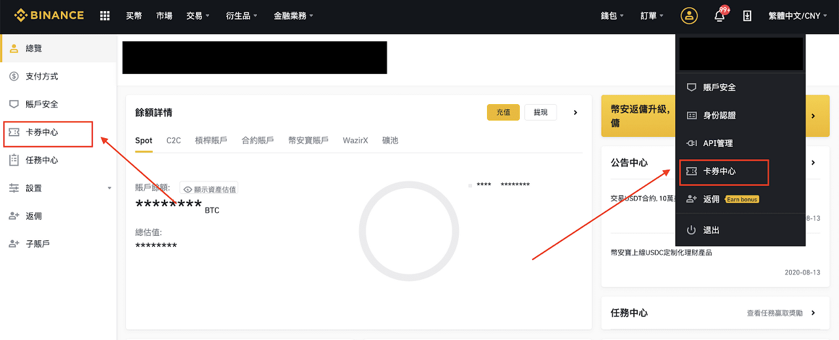The height and width of the screenshot is (340, 839).
Task: Toggle 顯示資產估值 eye icon
Action: click(187, 189)
